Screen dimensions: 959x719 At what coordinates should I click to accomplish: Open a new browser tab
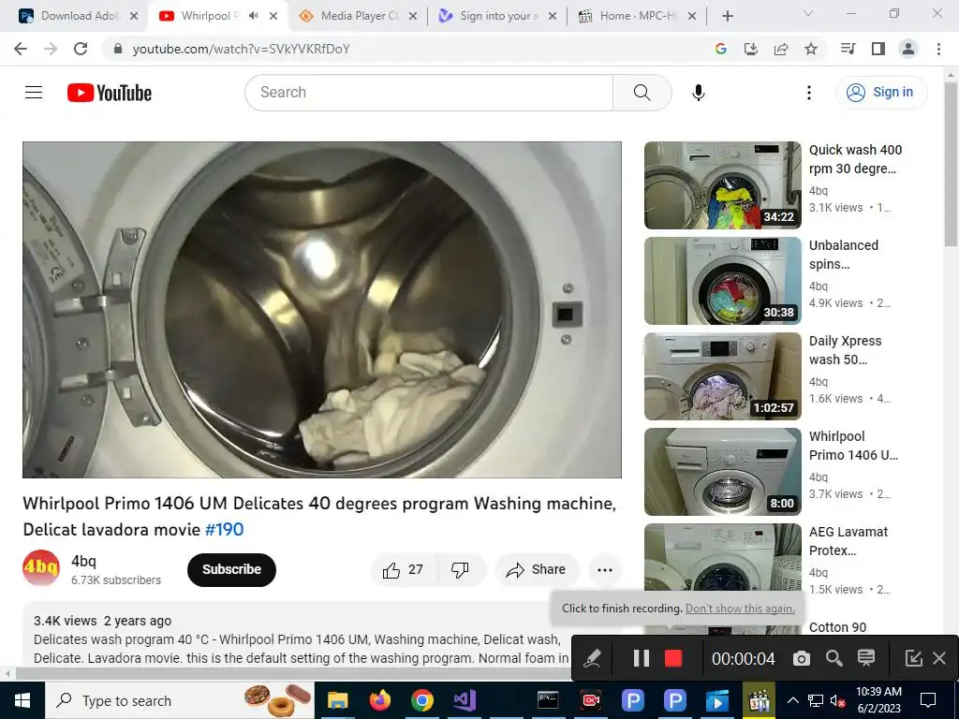pyautogui.click(x=727, y=16)
